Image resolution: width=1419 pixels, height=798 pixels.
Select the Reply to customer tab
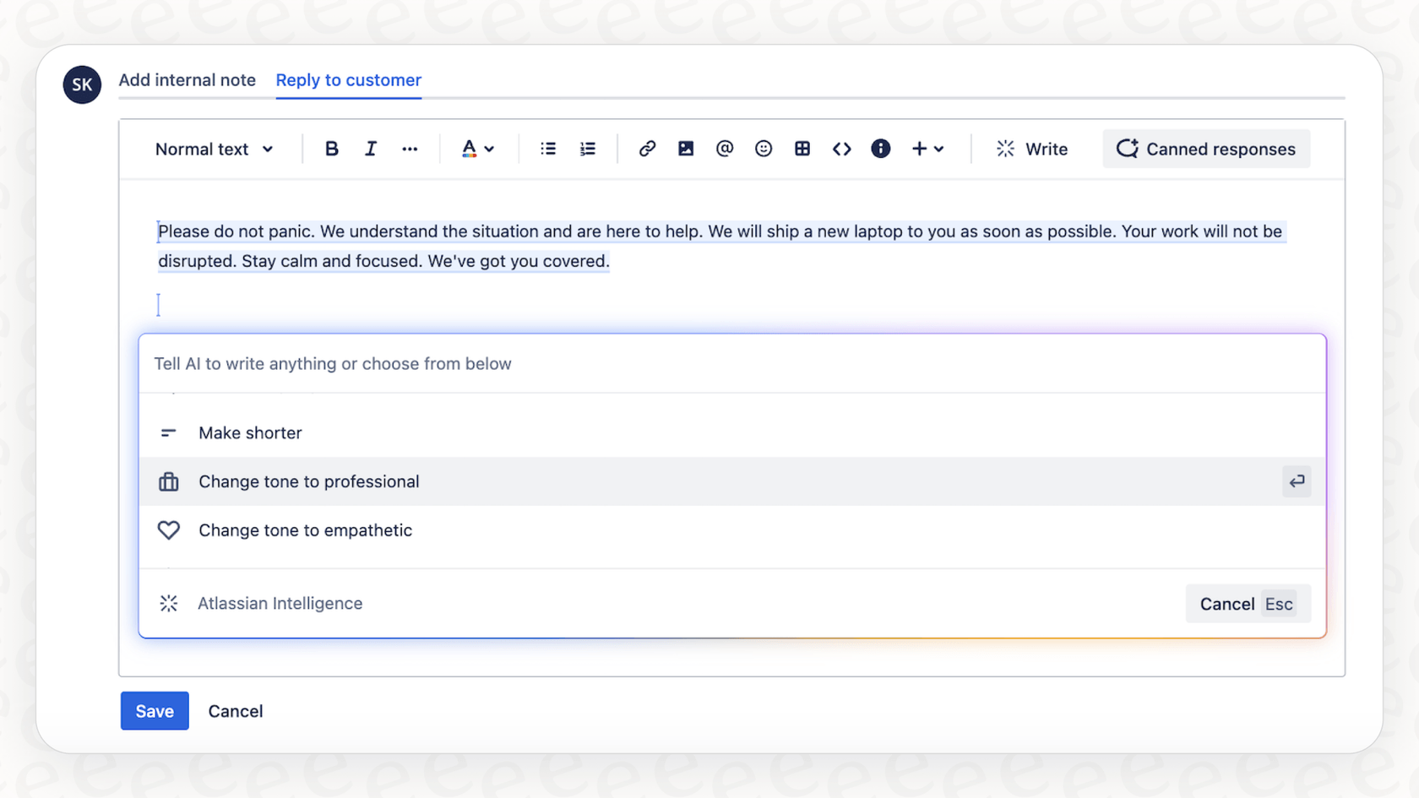[348, 80]
